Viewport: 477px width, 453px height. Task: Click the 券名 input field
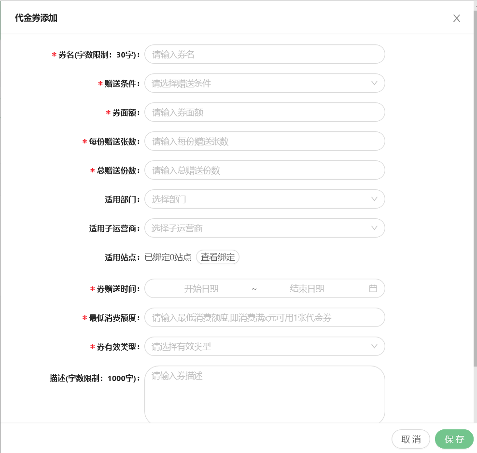tap(264, 54)
